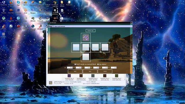185x104 pixels.
Task: Launch CCleaner from the desktop
Action: [3, 27]
